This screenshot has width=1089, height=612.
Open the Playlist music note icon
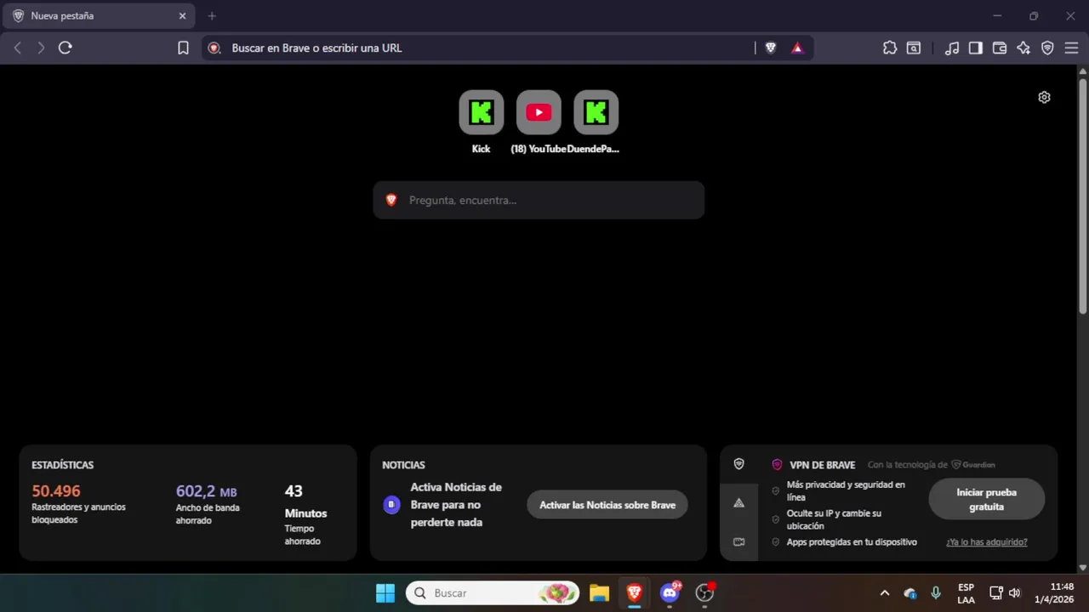pos(952,48)
